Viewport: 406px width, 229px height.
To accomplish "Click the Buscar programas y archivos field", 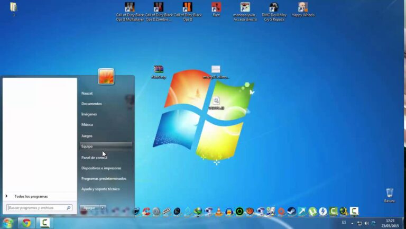I will pyautogui.click(x=39, y=208).
